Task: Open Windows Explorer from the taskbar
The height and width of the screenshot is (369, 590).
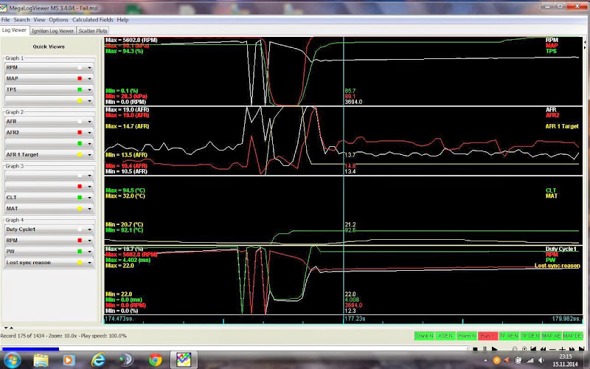Action: [x=41, y=360]
